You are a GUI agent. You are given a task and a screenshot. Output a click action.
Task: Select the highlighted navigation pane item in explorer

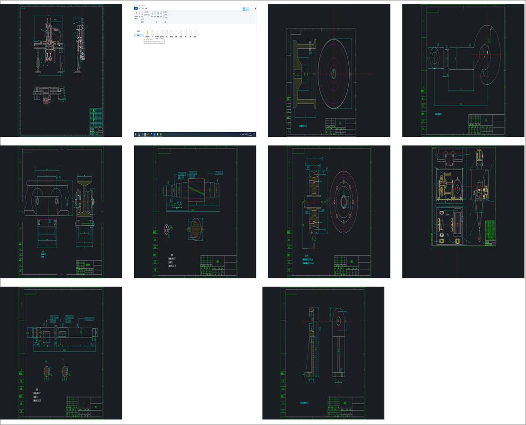pos(139,35)
